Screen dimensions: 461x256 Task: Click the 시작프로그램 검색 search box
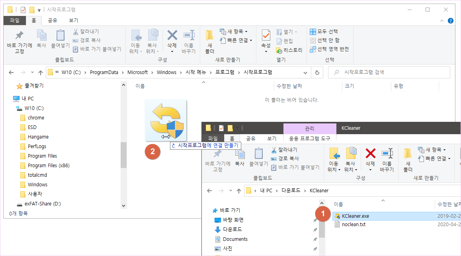[x=389, y=72]
